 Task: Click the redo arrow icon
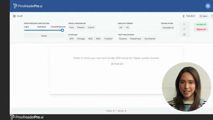(184, 29)
